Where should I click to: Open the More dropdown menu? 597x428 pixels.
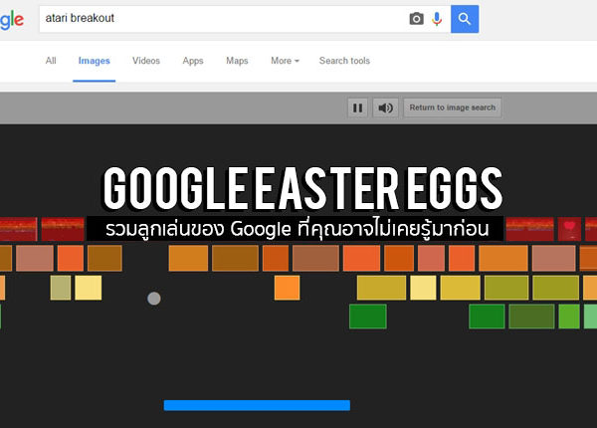pos(285,61)
